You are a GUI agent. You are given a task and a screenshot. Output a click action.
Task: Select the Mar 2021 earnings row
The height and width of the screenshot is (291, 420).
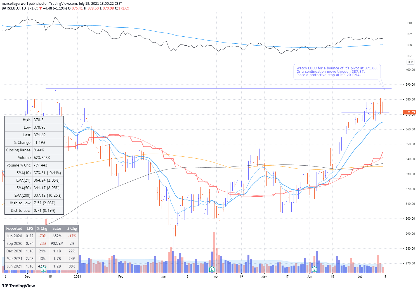point(42,259)
